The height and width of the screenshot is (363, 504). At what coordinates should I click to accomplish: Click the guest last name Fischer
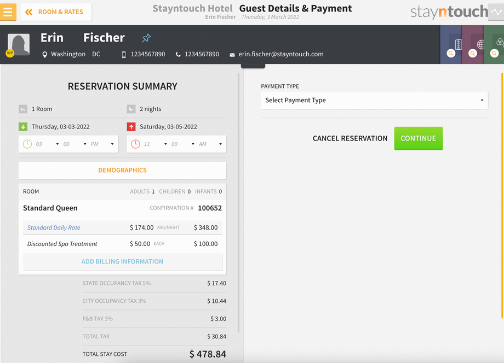pos(104,38)
